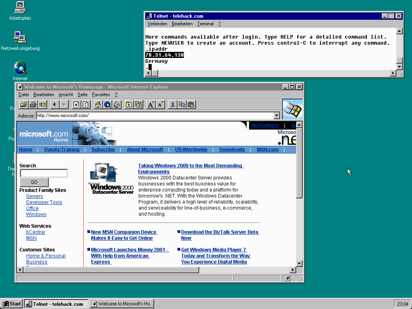Open the Favoriten menu in Internet Explorer
Screen dimensions: 412x309
[101, 95]
